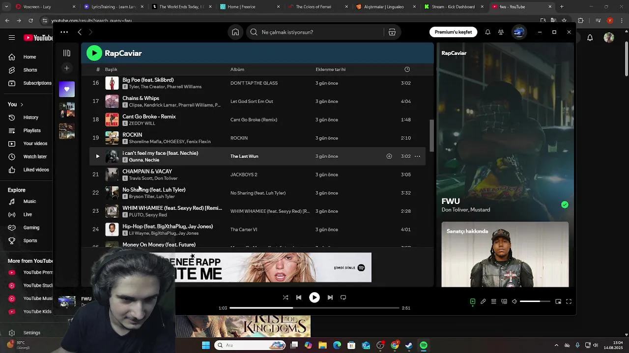Sort by Başlık column header

[111, 69]
